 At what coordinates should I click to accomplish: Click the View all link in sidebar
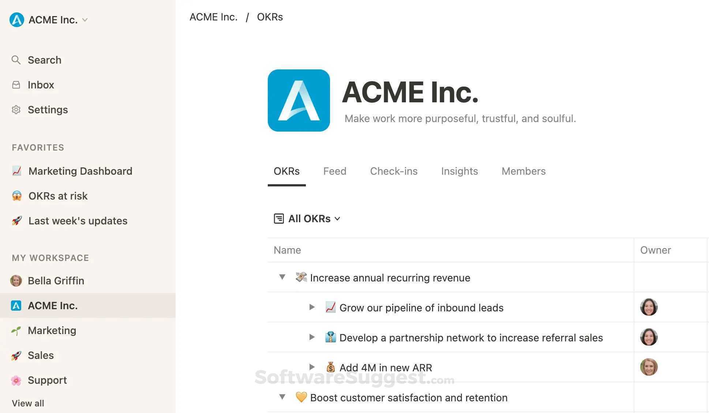point(28,403)
